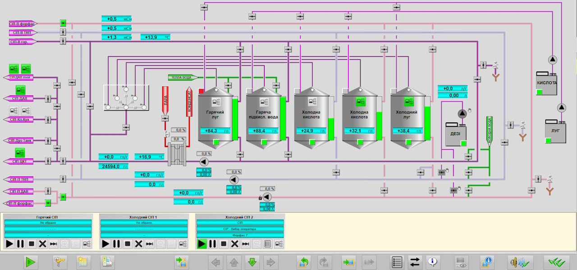Abort Гарячий СІП with the X button

(42, 244)
